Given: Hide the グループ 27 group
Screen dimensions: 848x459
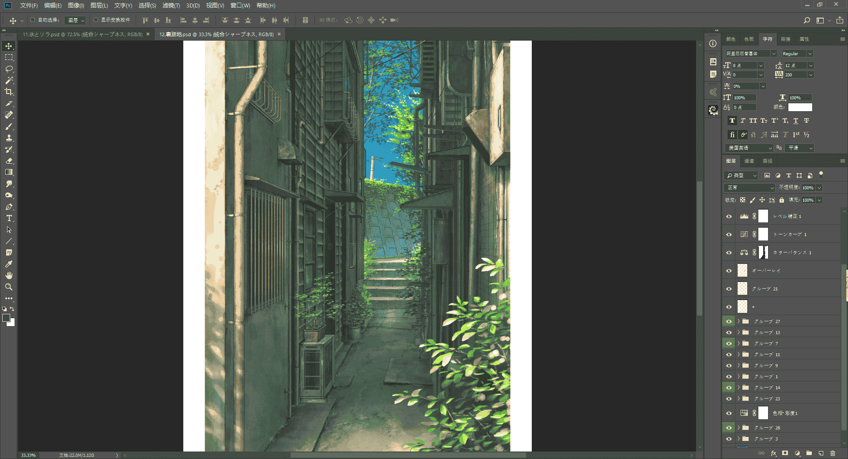Looking at the screenshot, I should click(x=729, y=321).
